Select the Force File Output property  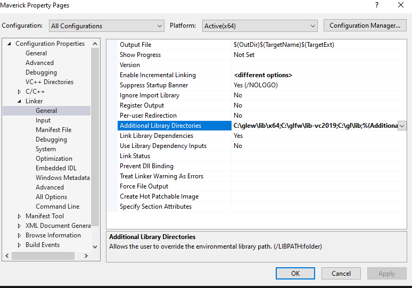tap(144, 186)
